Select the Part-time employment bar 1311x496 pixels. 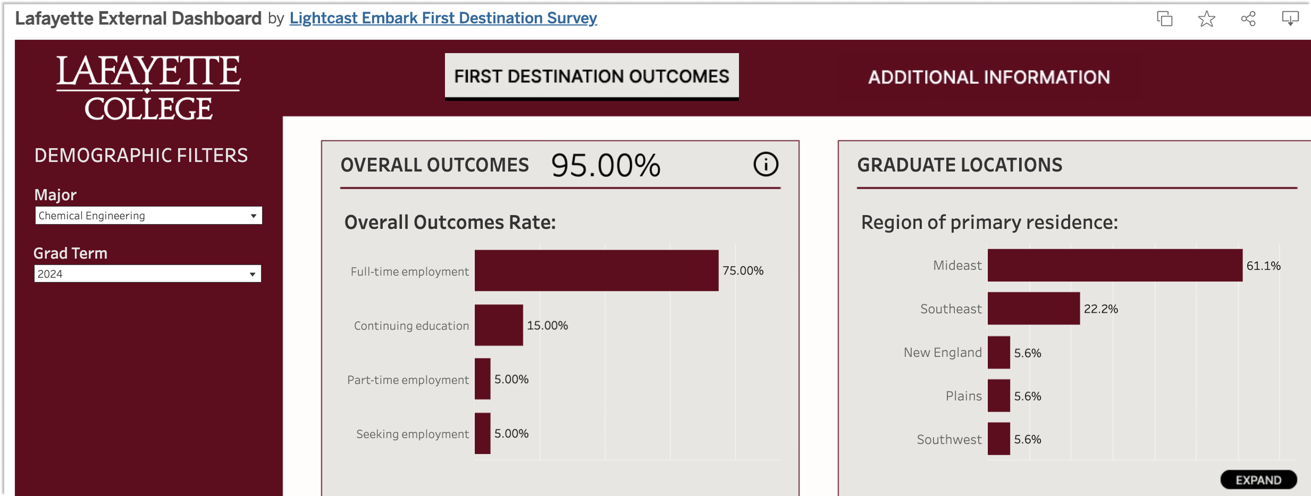(482, 379)
